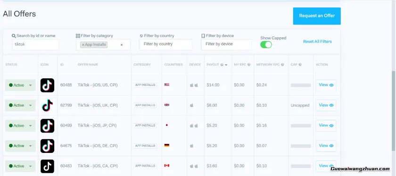Click offer name TikTok - (iOS, DE, CPI)
Image resolution: width=396 pixels, height=176 pixels.
click(x=98, y=146)
